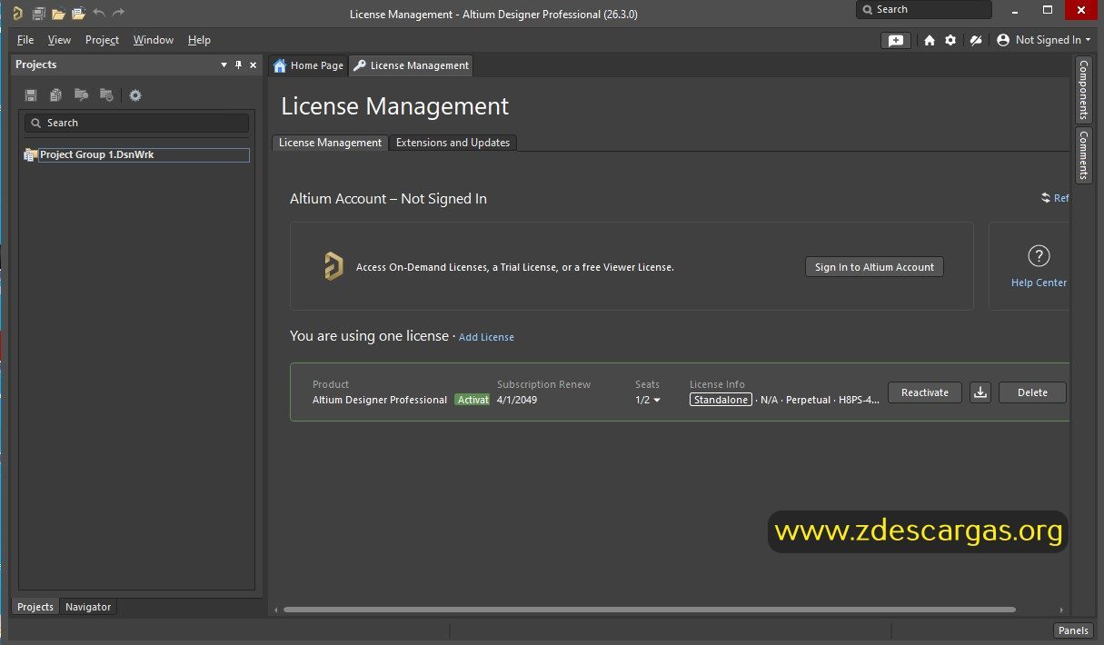Image resolution: width=1104 pixels, height=645 pixels.
Task: Select the License Management sub-tab
Action: pyautogui.click(x=330, y=143)
